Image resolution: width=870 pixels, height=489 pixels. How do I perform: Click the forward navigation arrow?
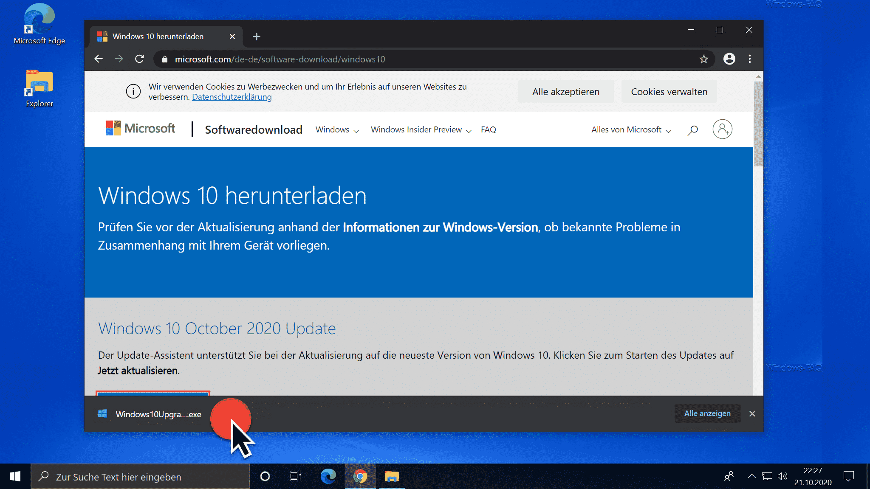pyautogui.click(x=119, y=59)
